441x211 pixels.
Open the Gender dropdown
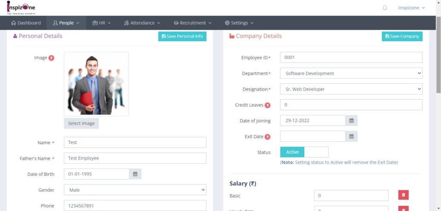135,190
